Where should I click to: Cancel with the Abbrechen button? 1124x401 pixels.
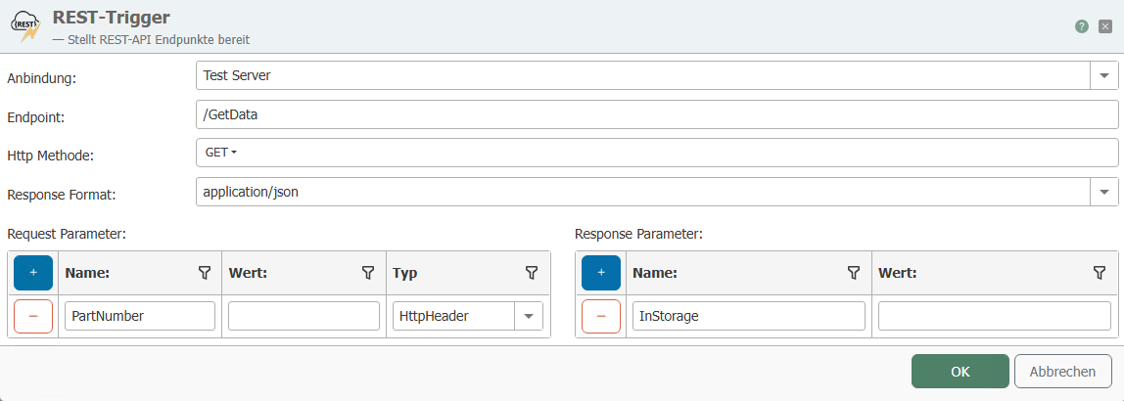pos(1063,372)
